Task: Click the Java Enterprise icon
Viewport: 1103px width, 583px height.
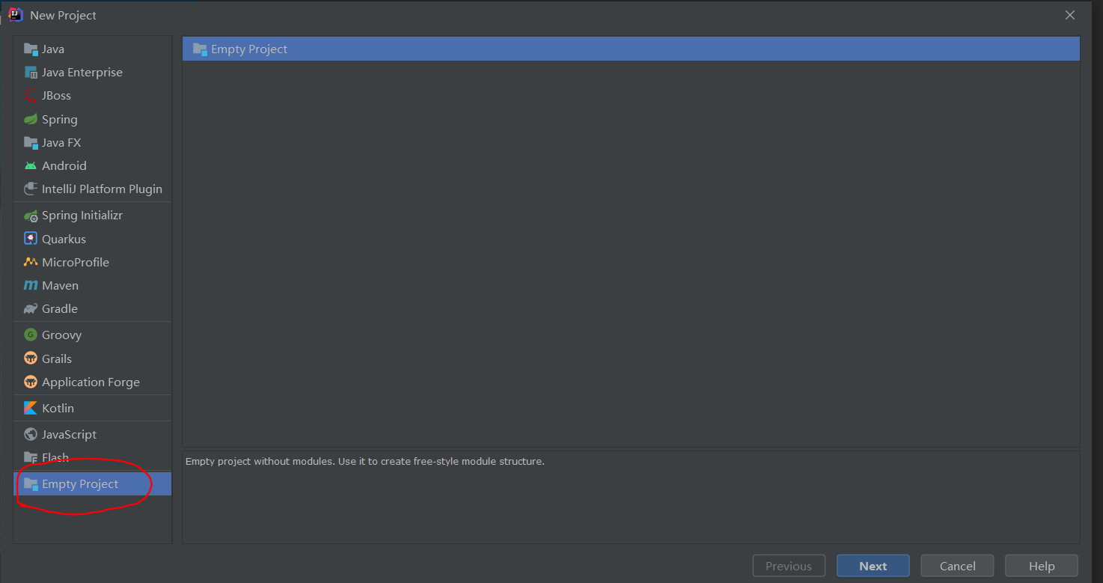Action: (31, 73)
